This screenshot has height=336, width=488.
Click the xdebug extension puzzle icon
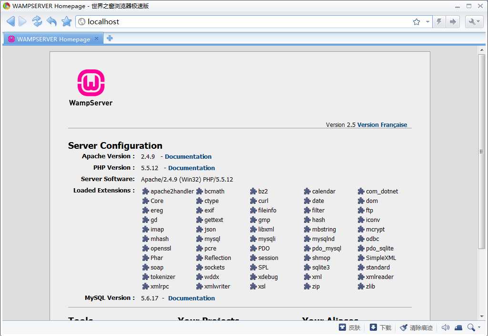pyautogui.click(x=254, y=277)
